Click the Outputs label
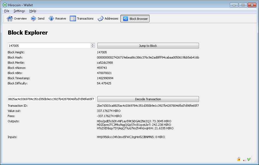This screenshot has width=259, height=165. tap(14, 121)
